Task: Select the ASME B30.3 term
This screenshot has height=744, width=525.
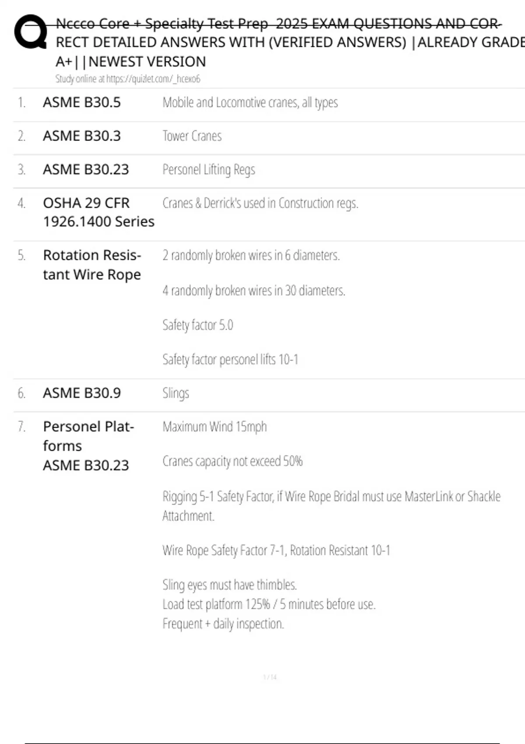Action: click(x=81, y=136)
